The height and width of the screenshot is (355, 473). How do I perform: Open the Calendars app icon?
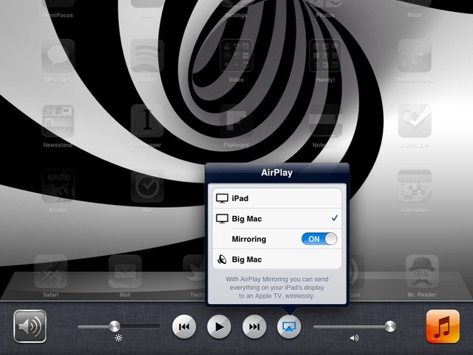point(415,187)
